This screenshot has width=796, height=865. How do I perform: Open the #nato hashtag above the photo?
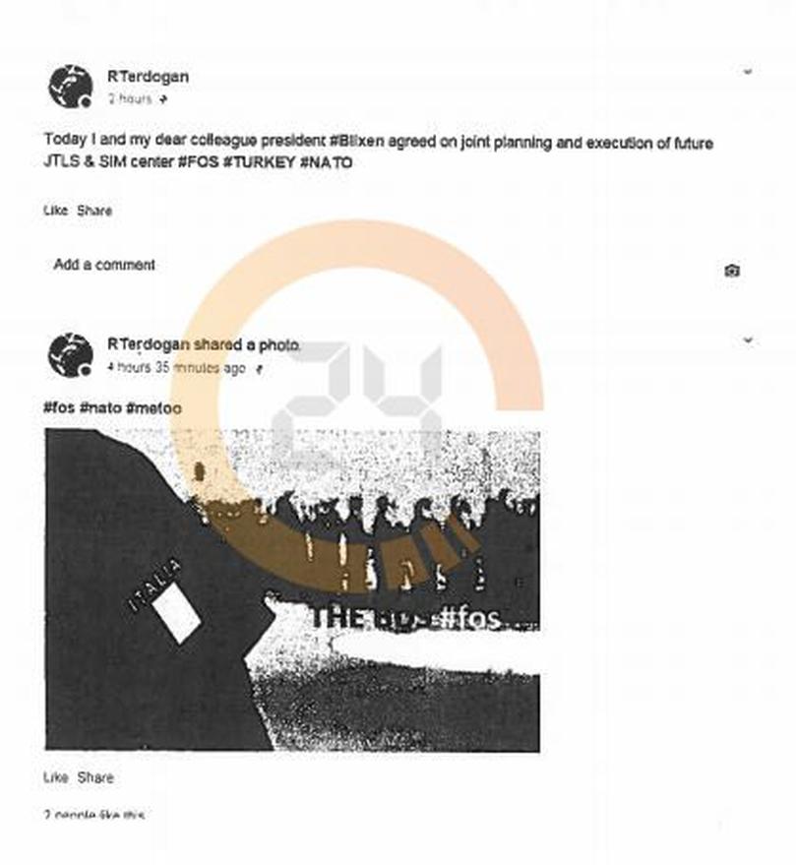[x=100, y=408]
